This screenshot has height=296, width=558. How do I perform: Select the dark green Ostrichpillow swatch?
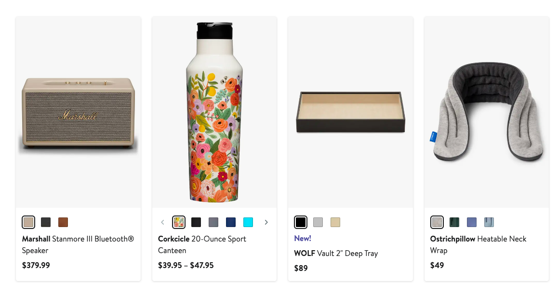(x=454, y=222)
